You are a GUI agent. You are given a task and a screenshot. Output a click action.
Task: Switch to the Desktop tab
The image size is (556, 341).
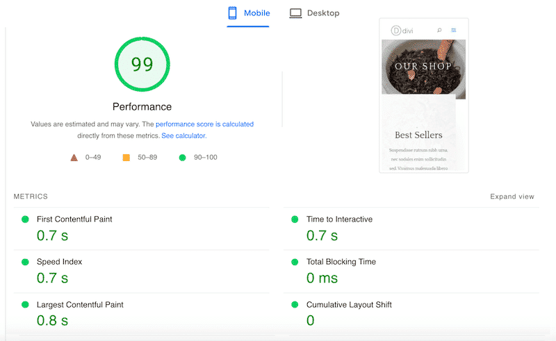click(x=314, y=13)
